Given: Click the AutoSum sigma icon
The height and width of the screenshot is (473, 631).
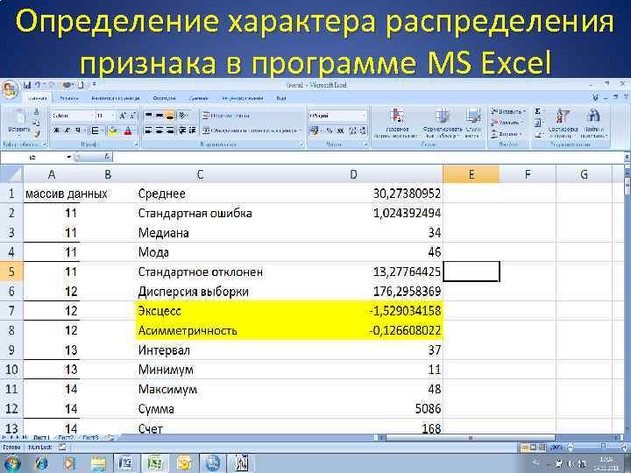Looking at the screenshot, I should (537, 111).
